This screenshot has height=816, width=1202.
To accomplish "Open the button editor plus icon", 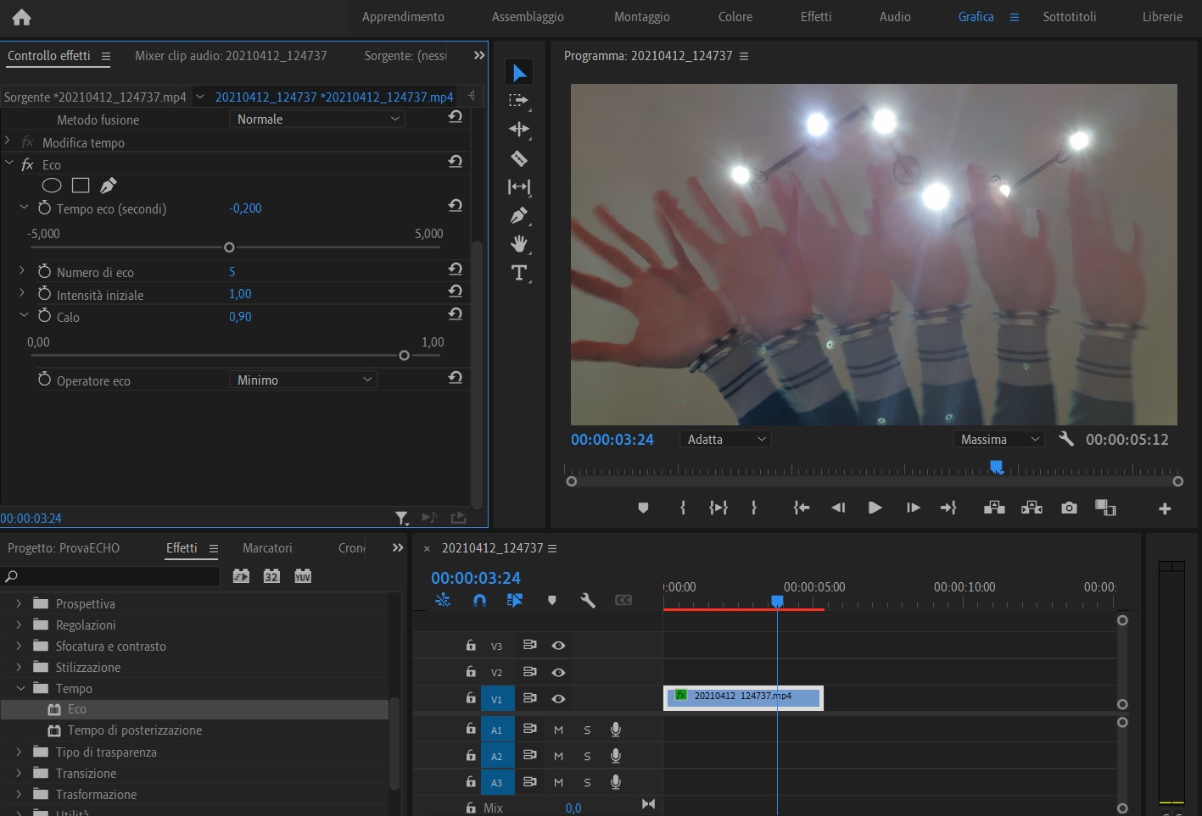I will pos(1165,508).
